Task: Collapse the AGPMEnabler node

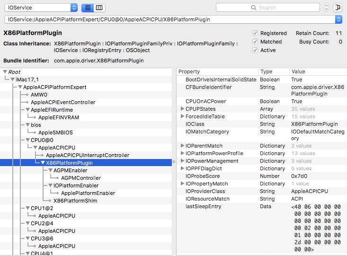Action: tap(50, 170)
